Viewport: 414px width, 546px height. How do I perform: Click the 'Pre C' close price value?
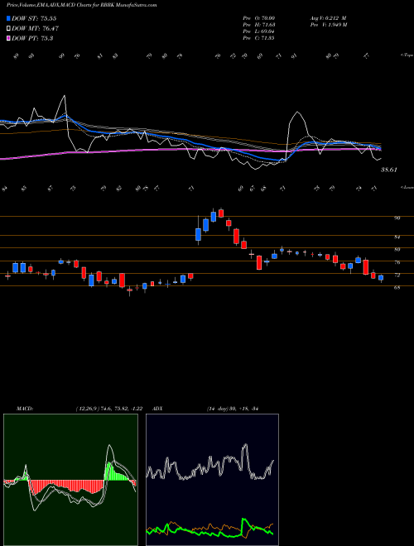[258, 38]
